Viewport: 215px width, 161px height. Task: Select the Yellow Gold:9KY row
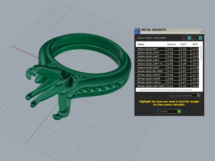point(167,49)
